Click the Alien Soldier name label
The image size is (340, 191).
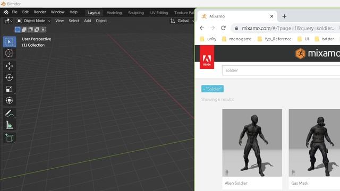click(x=236, y=183)
